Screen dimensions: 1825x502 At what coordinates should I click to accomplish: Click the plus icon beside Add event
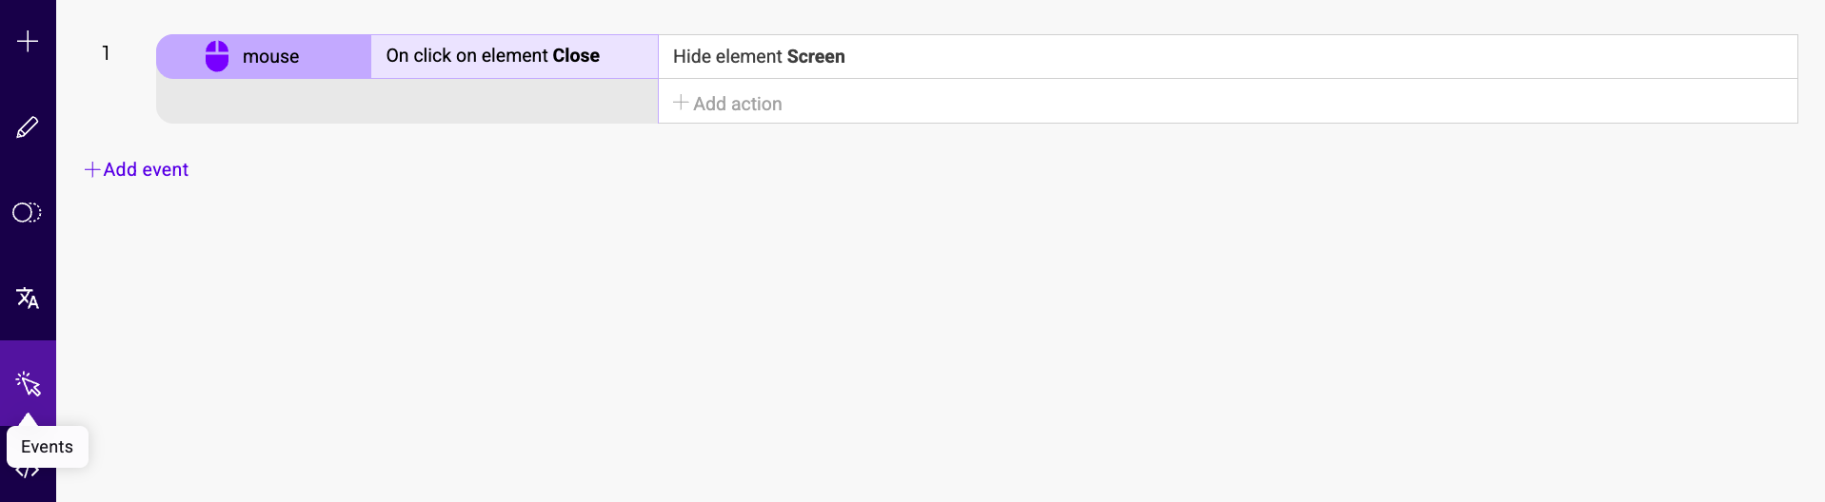92,169
